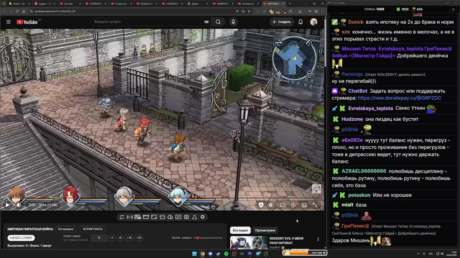460x258 pixels.
Task: Click the username 'AZRAEL66666666' in chat
Action: [x=364, y=171]
